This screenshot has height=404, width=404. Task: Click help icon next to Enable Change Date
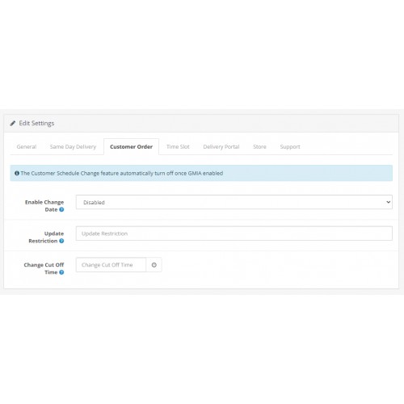click(61, 209)
